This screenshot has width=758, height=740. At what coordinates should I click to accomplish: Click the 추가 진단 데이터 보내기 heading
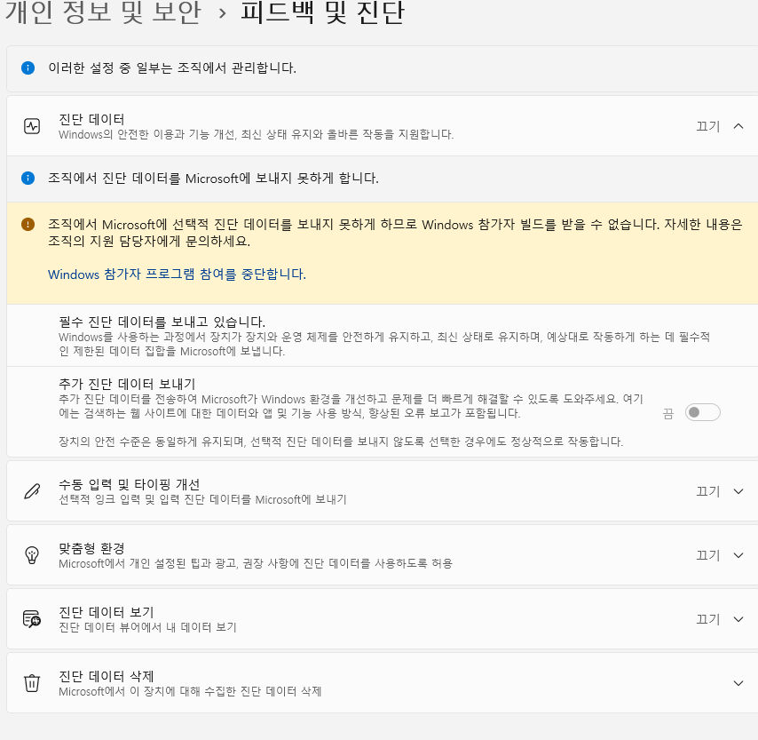127,383
